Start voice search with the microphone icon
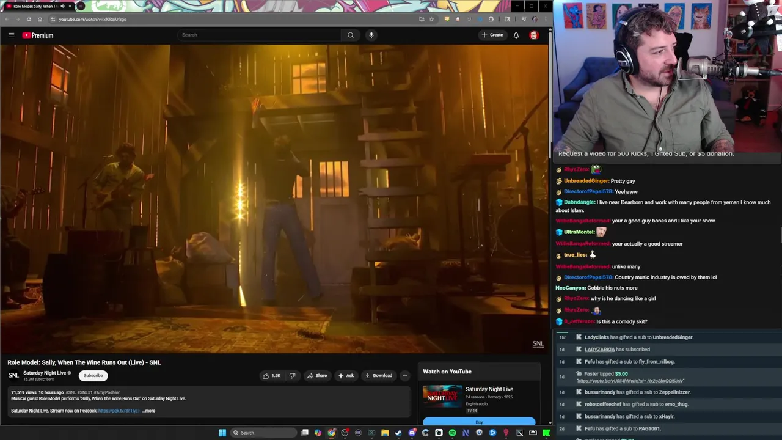Viewport: 782px width, 440px height. coord(371,35)
